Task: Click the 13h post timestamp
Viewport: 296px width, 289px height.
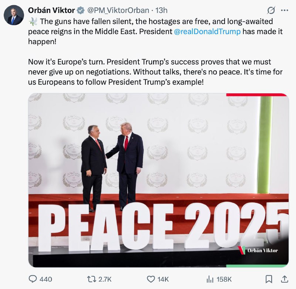Action: (x=161, y=10)
